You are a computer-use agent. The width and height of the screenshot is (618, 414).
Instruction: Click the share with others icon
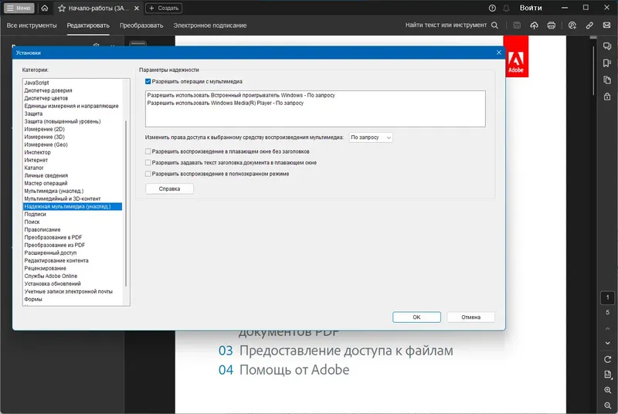pyautogui.click(x=572, y=25)
